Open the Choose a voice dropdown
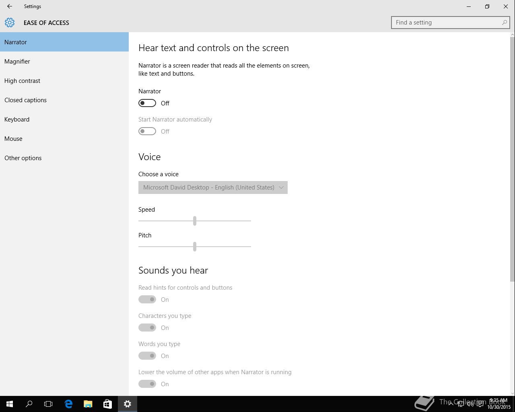The width and height of the screenshot is (515, 412). pos(213,187)
